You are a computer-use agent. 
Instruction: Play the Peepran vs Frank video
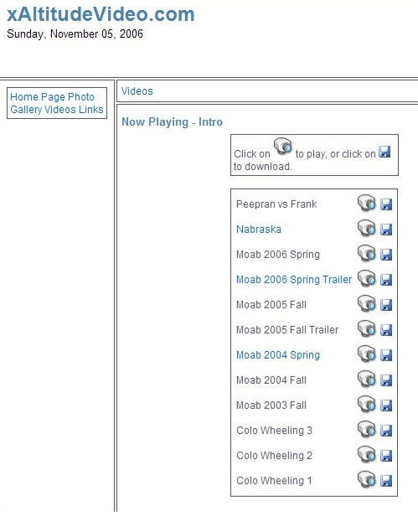pyautogui.click(x=367, y=203)
